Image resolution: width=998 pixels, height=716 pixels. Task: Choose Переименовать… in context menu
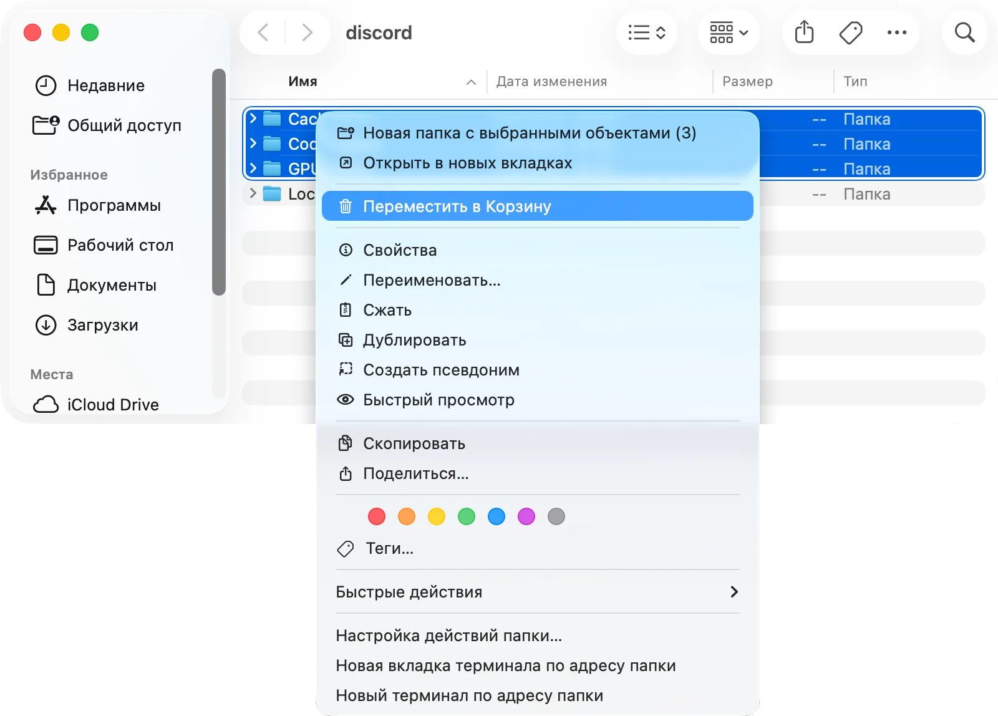538,280
